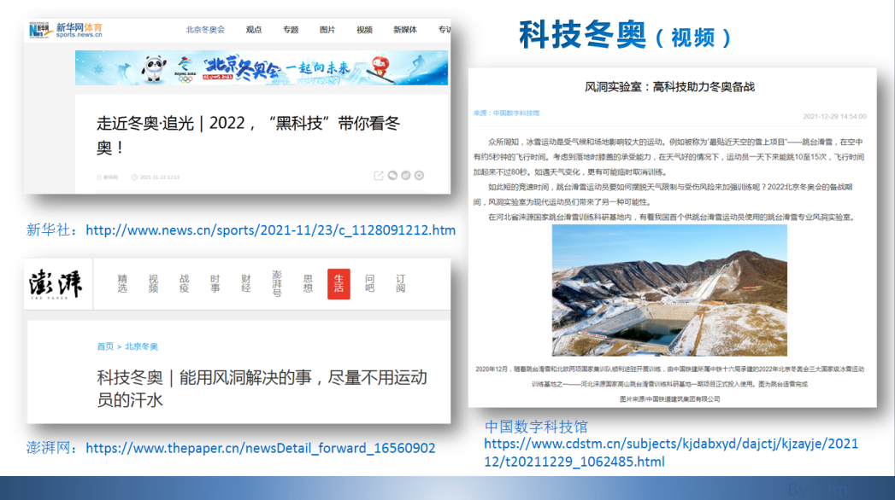Open 视频 tab in Xinhua nav
The height and width of the screenshot is (500, 895).
(364, 30)
